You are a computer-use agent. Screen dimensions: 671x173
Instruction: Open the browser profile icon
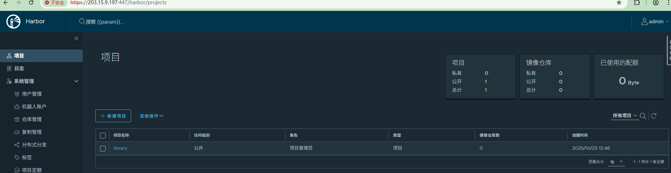(x=656, y=3)
